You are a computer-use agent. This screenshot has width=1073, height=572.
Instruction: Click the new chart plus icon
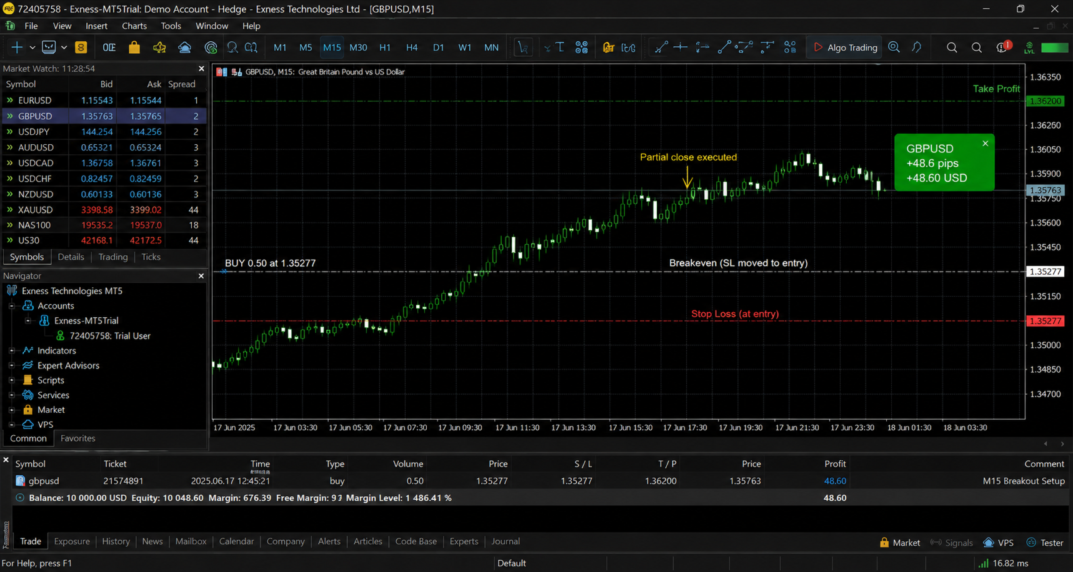16,47
